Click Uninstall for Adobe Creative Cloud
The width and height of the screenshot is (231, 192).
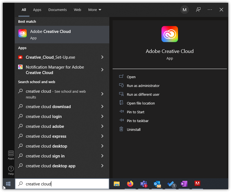click(133, 130)
